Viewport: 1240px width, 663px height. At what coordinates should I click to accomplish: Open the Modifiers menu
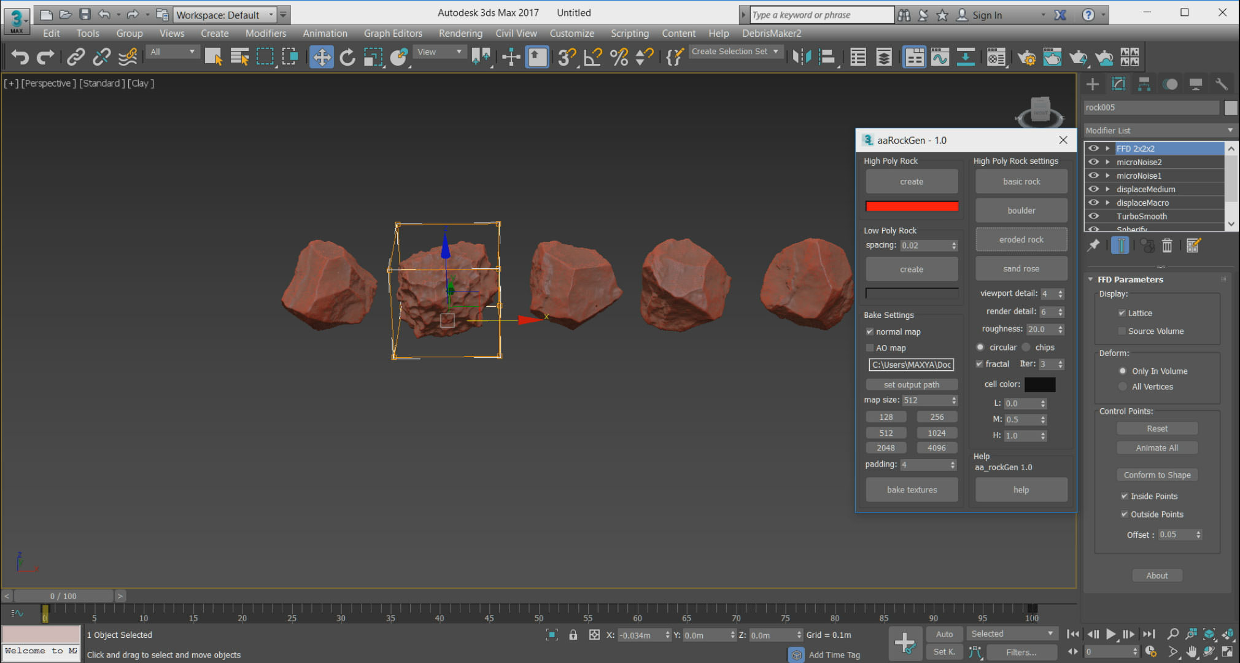click(x=266, y=33)
